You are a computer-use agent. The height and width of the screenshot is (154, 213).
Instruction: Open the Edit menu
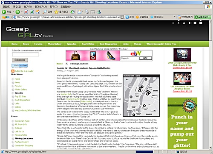17,7
